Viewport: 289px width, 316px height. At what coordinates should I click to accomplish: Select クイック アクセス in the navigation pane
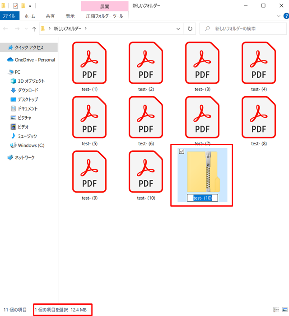tap(29, 47)
